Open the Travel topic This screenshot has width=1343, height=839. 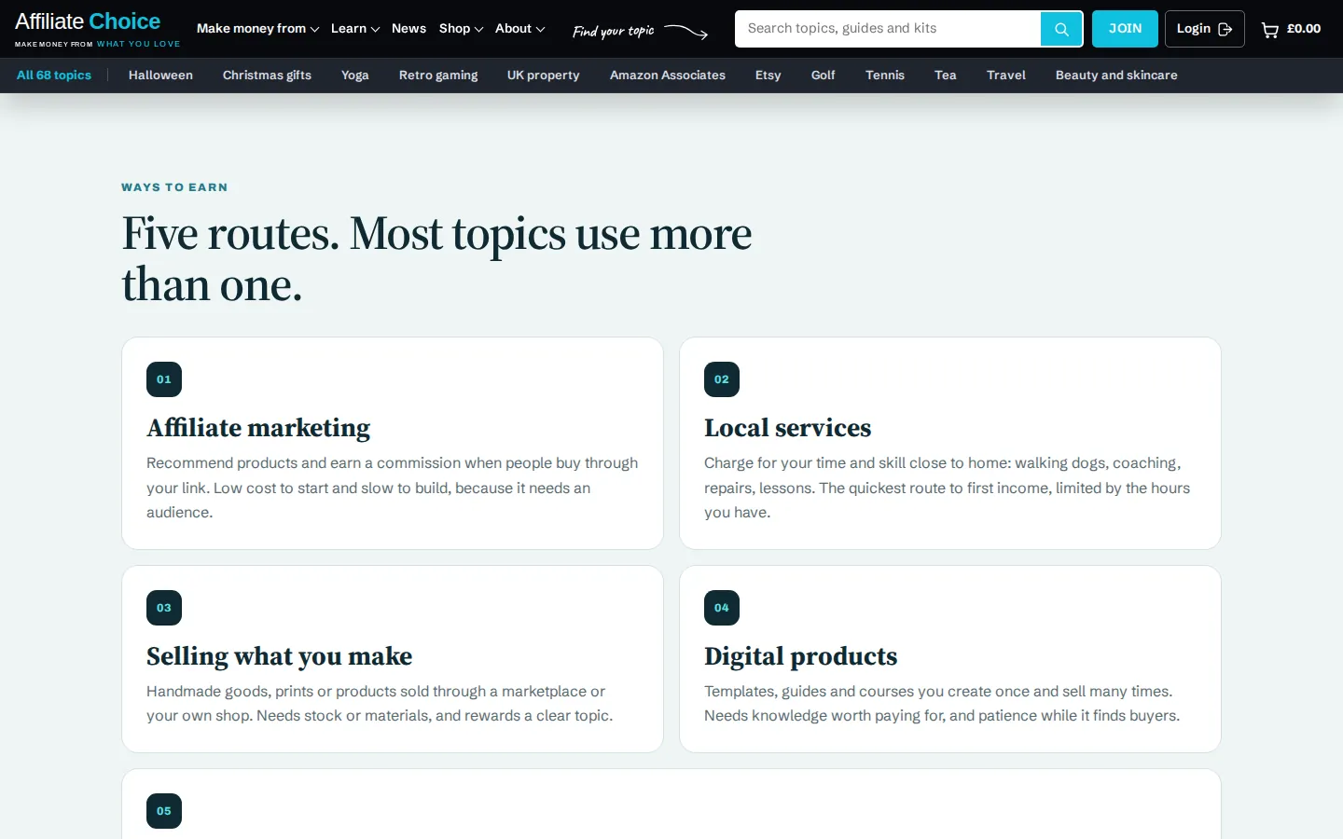1006,76
